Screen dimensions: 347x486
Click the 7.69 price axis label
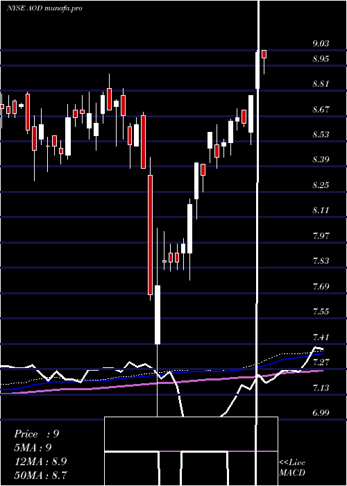coord(321,286)
